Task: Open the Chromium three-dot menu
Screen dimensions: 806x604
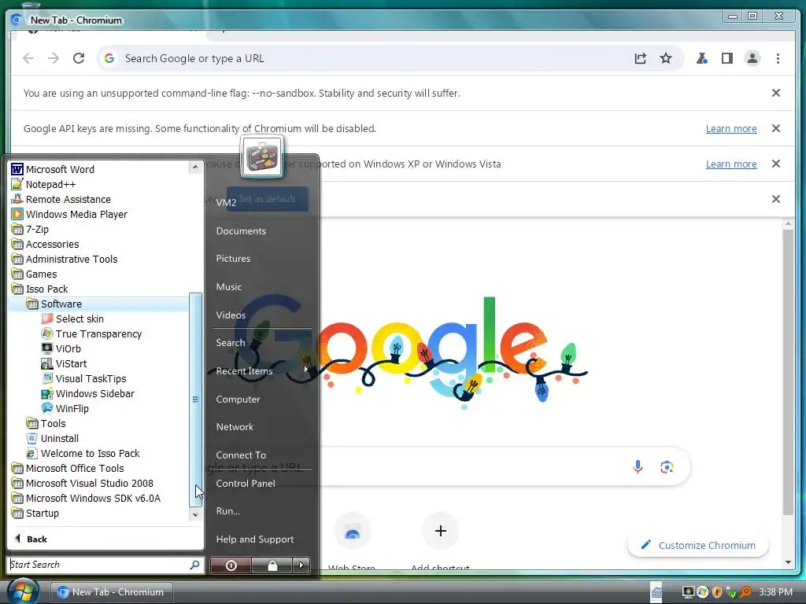Action: coord(778,58)
